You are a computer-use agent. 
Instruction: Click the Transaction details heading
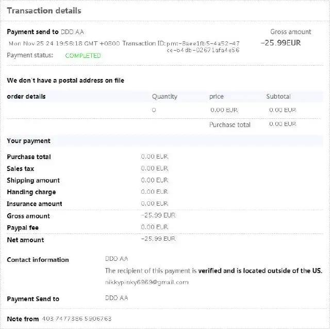click(x=44, y=11)
